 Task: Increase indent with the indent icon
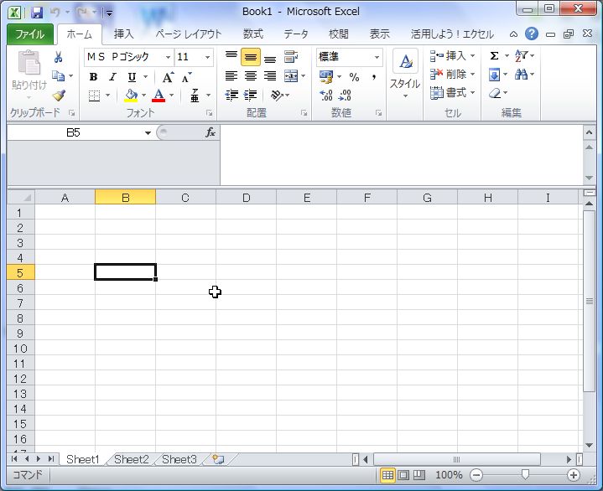(251, 95)
